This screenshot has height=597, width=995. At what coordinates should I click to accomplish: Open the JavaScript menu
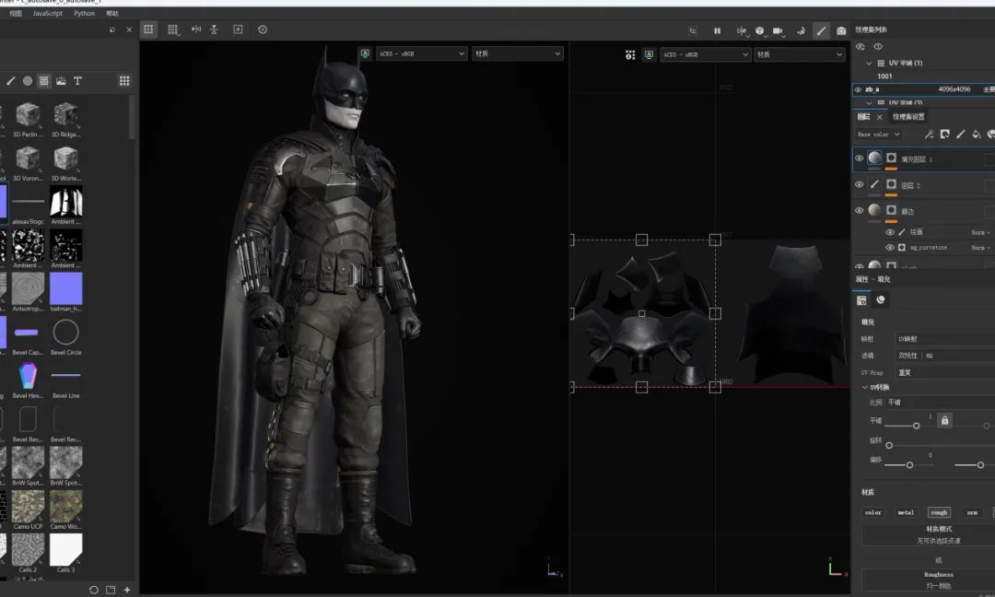click(48, 14)
